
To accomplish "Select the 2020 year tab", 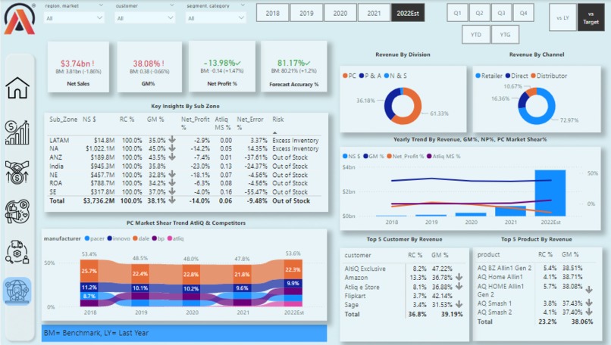I will 340,13.
